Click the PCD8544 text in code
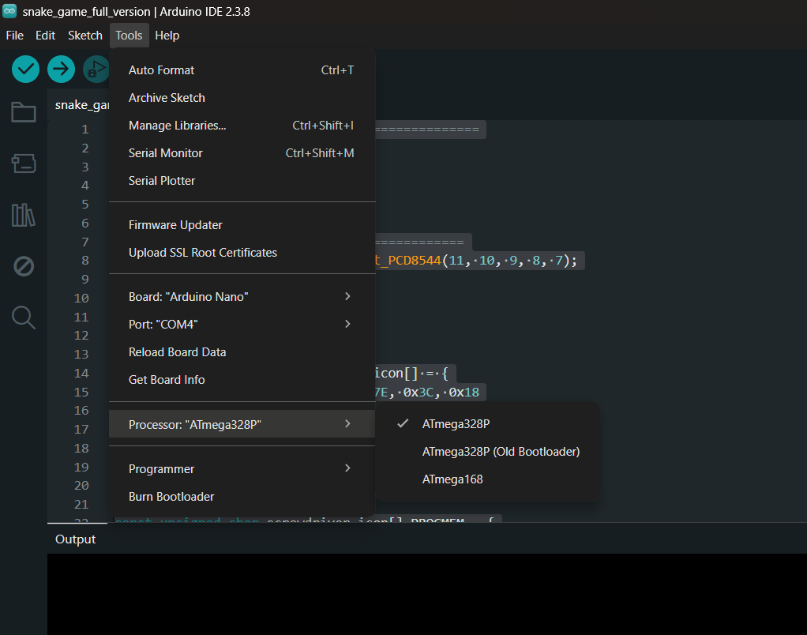 [x=415, y=261]
